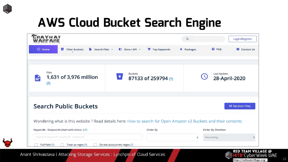
Task: Click the star icon beside Packages
Action: 181,49
